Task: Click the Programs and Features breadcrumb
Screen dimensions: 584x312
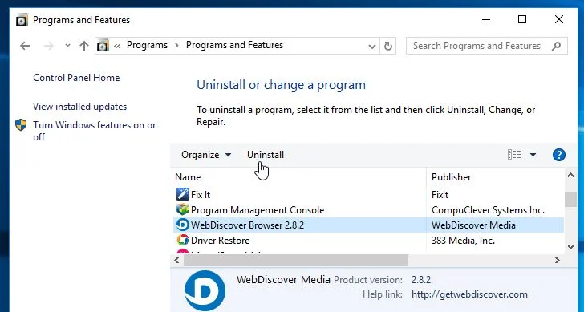Action: tap(234, 45)
